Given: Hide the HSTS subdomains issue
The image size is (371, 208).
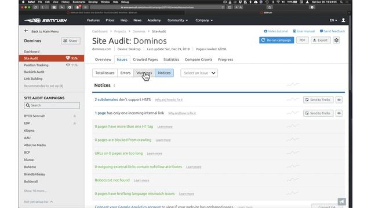Looking at the screenshot, I should tap(339, 100).
